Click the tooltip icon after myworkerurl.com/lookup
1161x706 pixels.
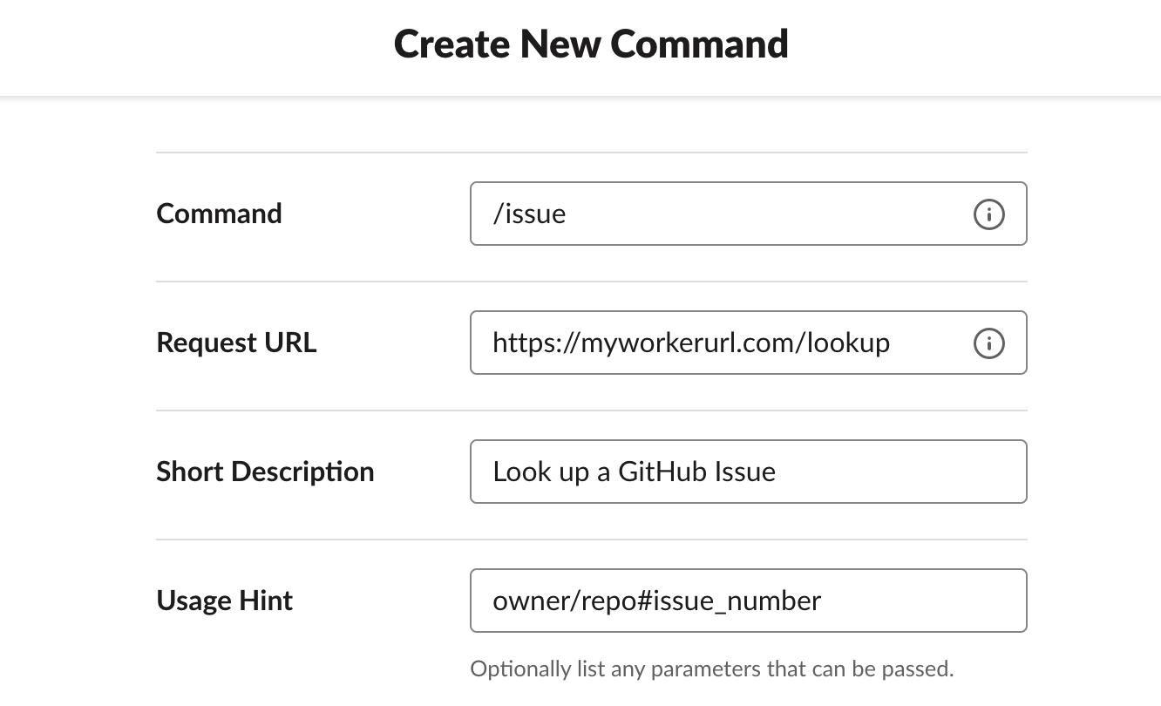click(989, 343)
